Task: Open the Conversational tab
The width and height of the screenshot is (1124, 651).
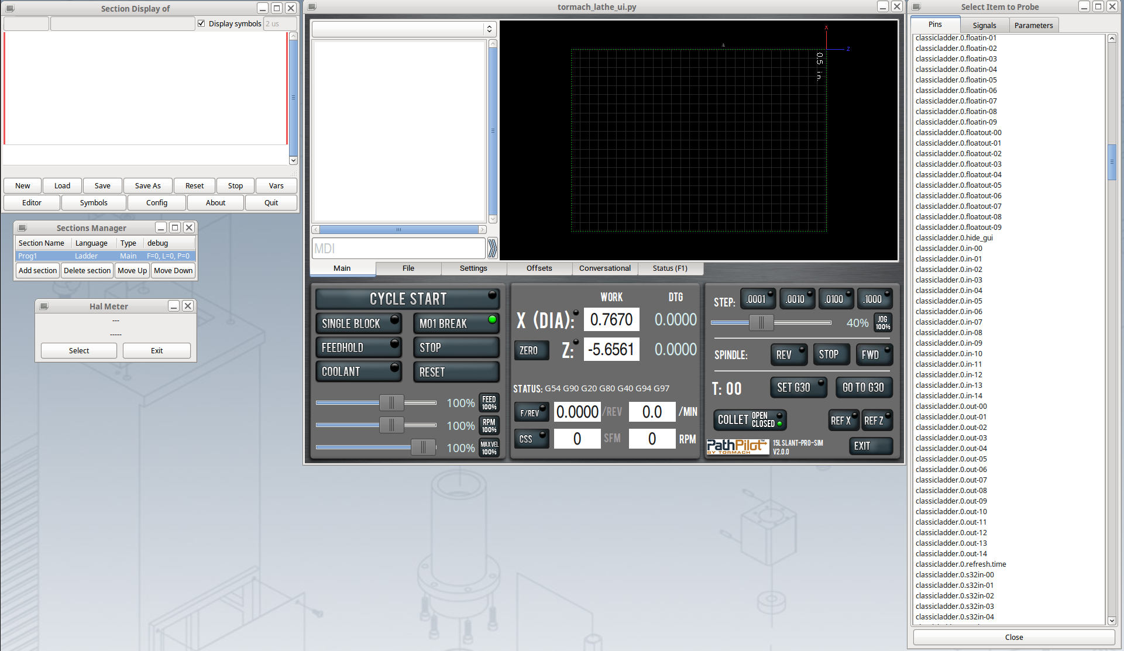Action: pos(605,268)
